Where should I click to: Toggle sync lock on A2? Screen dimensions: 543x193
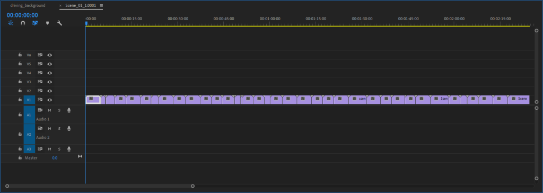click(x=40, y=128)
